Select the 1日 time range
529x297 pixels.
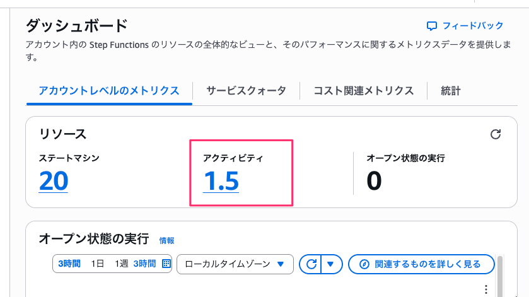coord(98,264)
